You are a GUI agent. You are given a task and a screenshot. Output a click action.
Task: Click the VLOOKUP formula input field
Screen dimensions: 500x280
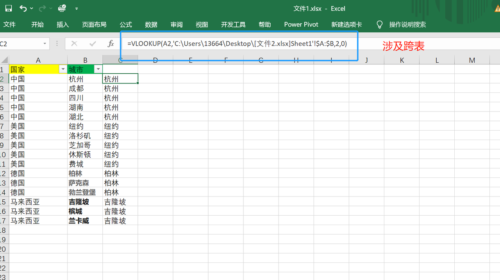coord(238,44)
